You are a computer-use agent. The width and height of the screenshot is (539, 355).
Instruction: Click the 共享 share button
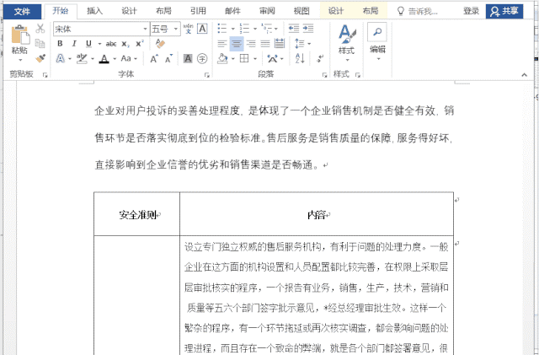(504, 11)
